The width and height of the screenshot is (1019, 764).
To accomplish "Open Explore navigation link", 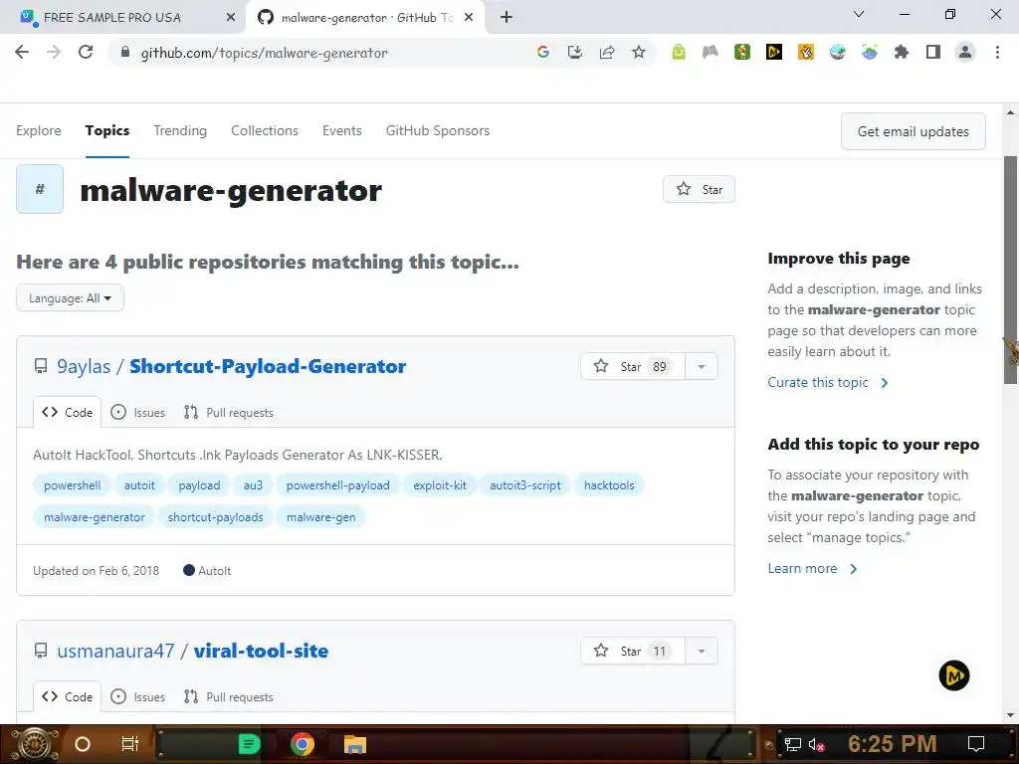I will [x=39, y=130].
